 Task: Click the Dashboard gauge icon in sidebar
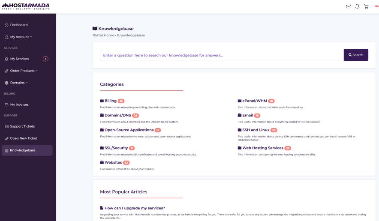coord(6,25)
